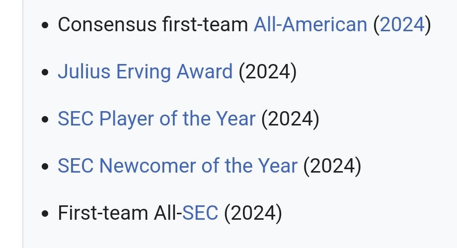Screen dimensions: 457x248
Task: Click the bullet beside Julius Erving Award
Action: [x=46, y=73]
